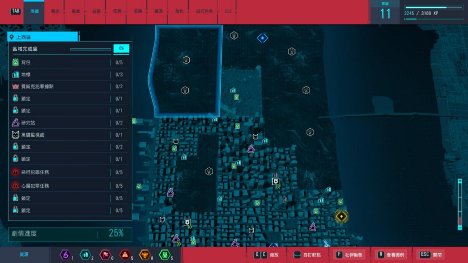Click the 2245 / 3100 XP text

click(x=421, y=14)
